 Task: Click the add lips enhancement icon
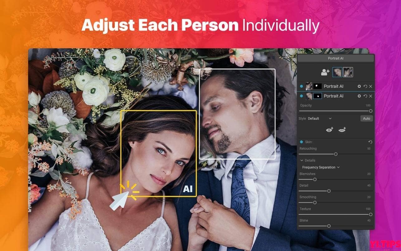tap(342, 129)
